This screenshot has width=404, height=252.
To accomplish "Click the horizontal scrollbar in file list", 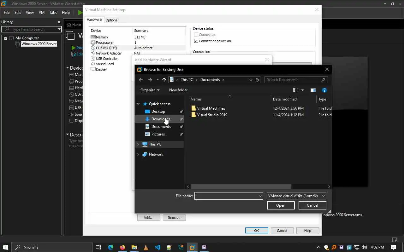I will click(x=241, y=186).
